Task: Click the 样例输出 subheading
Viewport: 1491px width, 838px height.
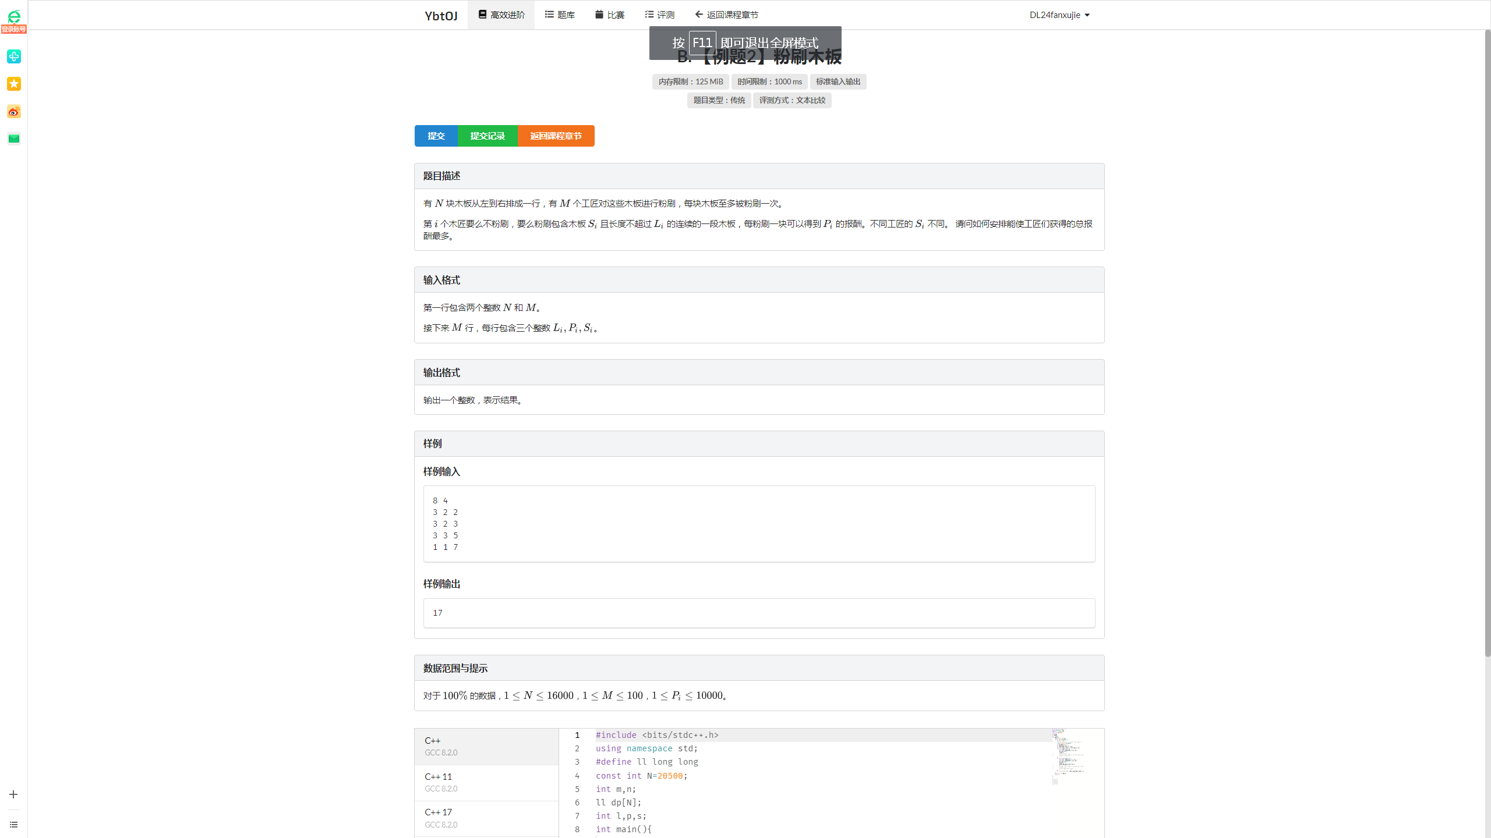Action: pos(441,584)
